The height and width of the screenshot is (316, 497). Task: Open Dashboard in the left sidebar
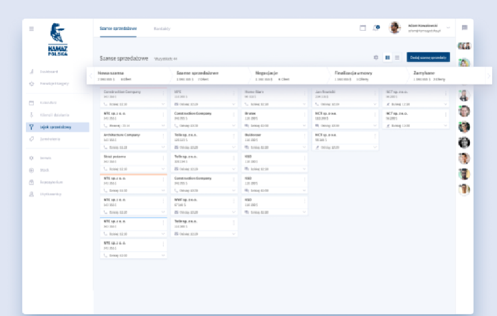pos(49,72)
